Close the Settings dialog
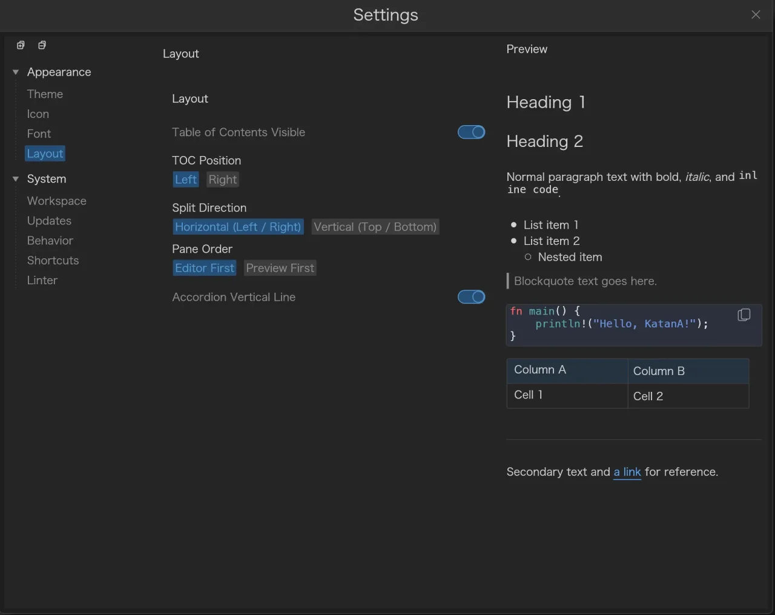775x615 pixels. [756, 15]
